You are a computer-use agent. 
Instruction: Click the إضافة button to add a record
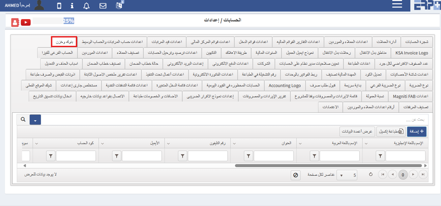click(417, 131)
